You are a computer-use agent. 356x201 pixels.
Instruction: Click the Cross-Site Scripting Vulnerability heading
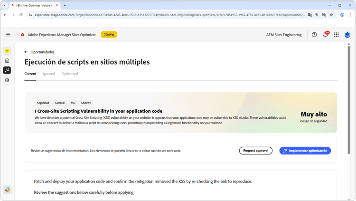[98, 111]
